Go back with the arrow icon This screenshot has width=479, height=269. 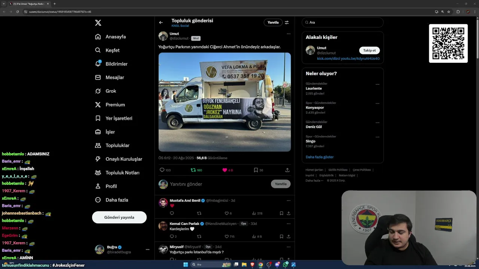(x=161, y=22)
